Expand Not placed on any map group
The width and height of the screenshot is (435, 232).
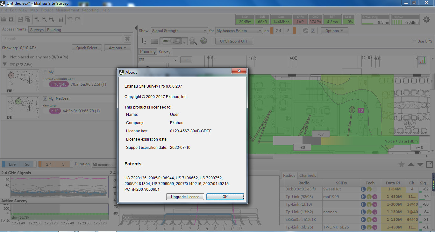pos(4,57)
